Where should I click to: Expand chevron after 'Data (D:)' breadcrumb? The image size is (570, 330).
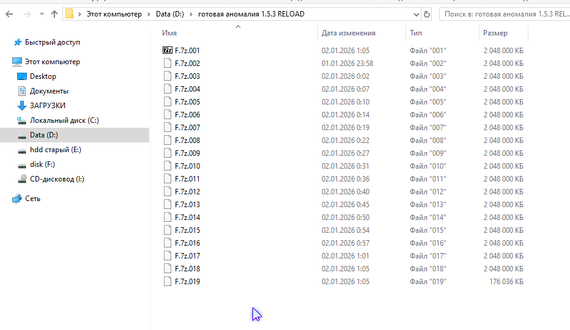191,14
